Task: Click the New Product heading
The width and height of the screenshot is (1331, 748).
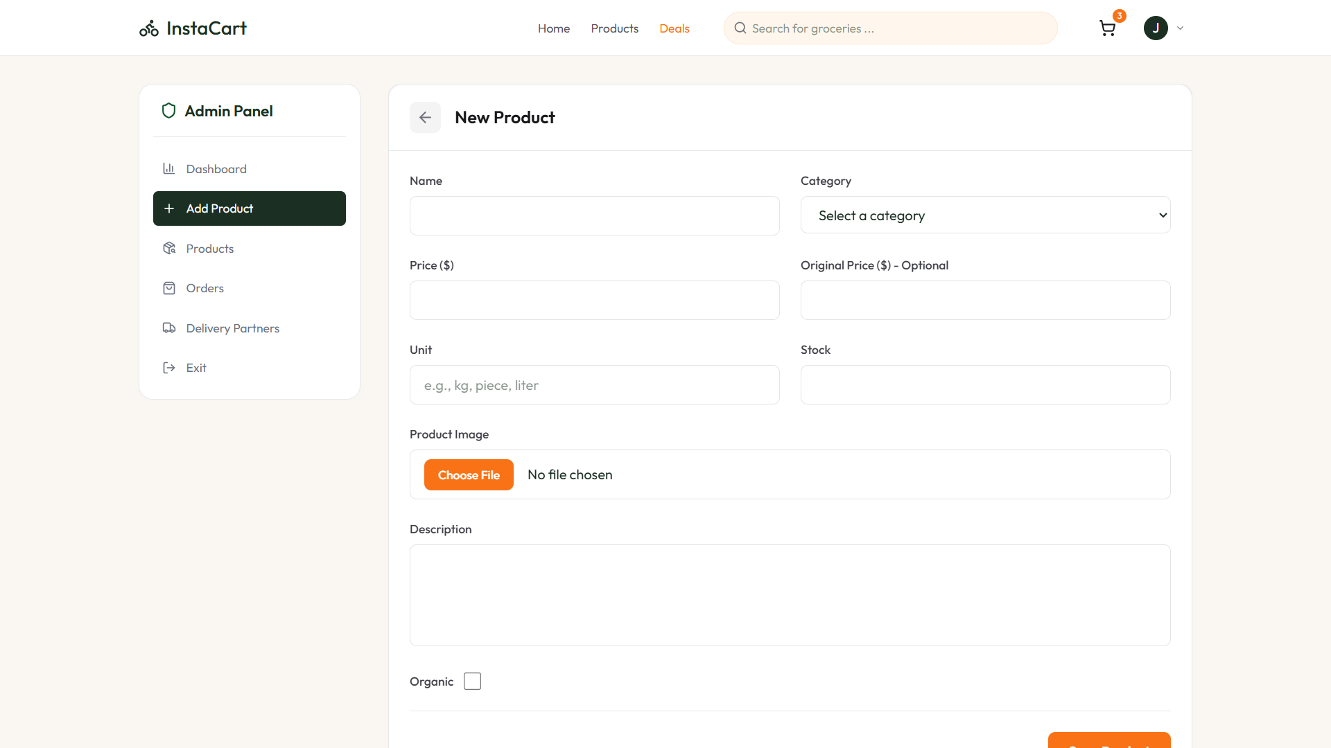Action: (505, 118)
